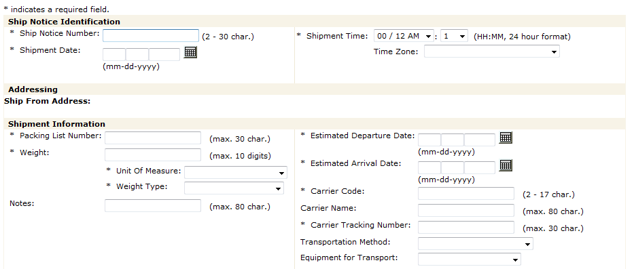
Task: Click the Carrier Tracking Number field
Action: point(466,228)
